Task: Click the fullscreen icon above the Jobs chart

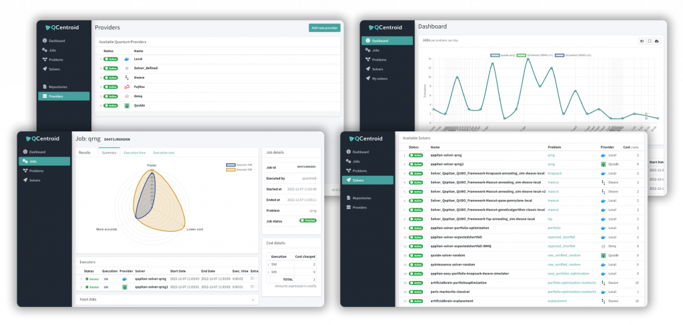Action: 649,41
